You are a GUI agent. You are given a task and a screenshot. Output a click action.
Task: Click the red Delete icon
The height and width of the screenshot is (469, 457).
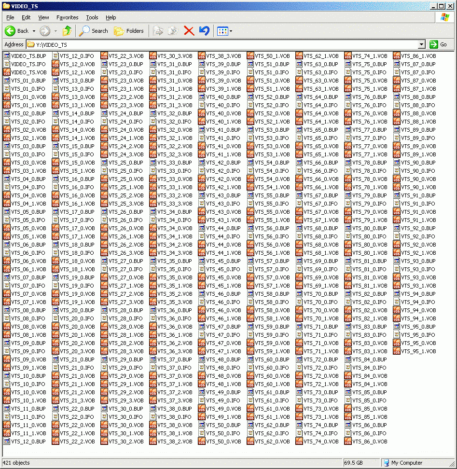point(189,31)
